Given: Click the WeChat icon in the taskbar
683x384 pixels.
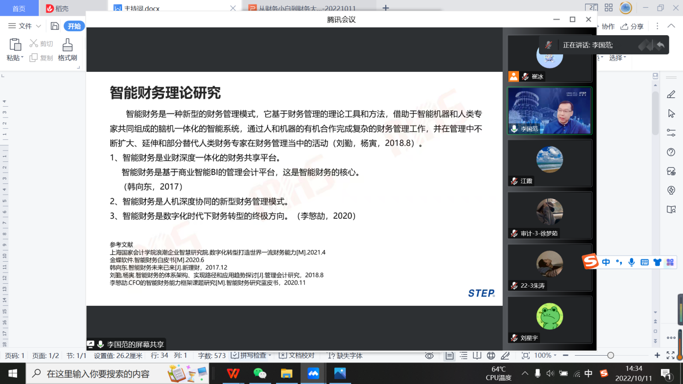Looking at the screenshot, I should point(260,374).
